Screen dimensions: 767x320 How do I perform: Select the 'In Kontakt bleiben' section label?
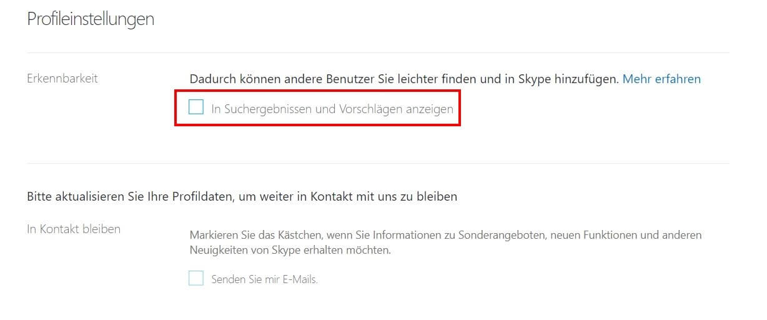click(x=74, y=229)
